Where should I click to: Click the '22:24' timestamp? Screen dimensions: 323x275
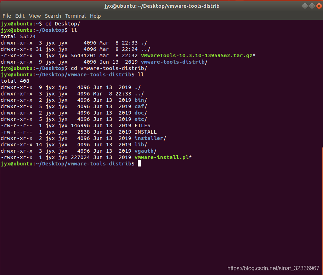tap(130, 49)
